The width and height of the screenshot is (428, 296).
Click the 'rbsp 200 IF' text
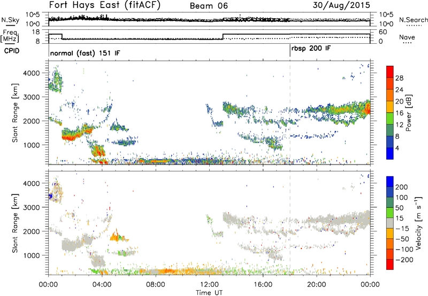tap(311, 49)
